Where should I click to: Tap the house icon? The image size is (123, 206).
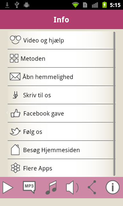pos(15,150)
